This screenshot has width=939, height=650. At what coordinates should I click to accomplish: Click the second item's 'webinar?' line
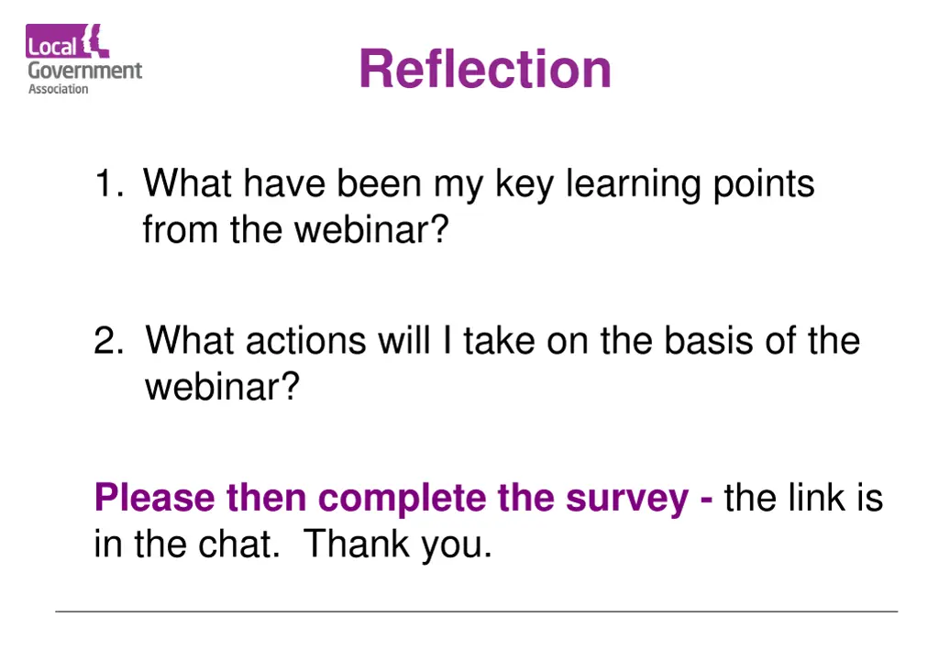point(222,386)
